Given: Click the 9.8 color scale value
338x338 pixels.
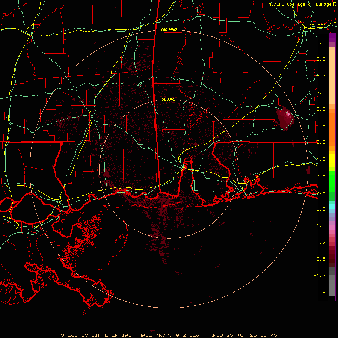Looking at the screenshot, I should tap(321, 42).
